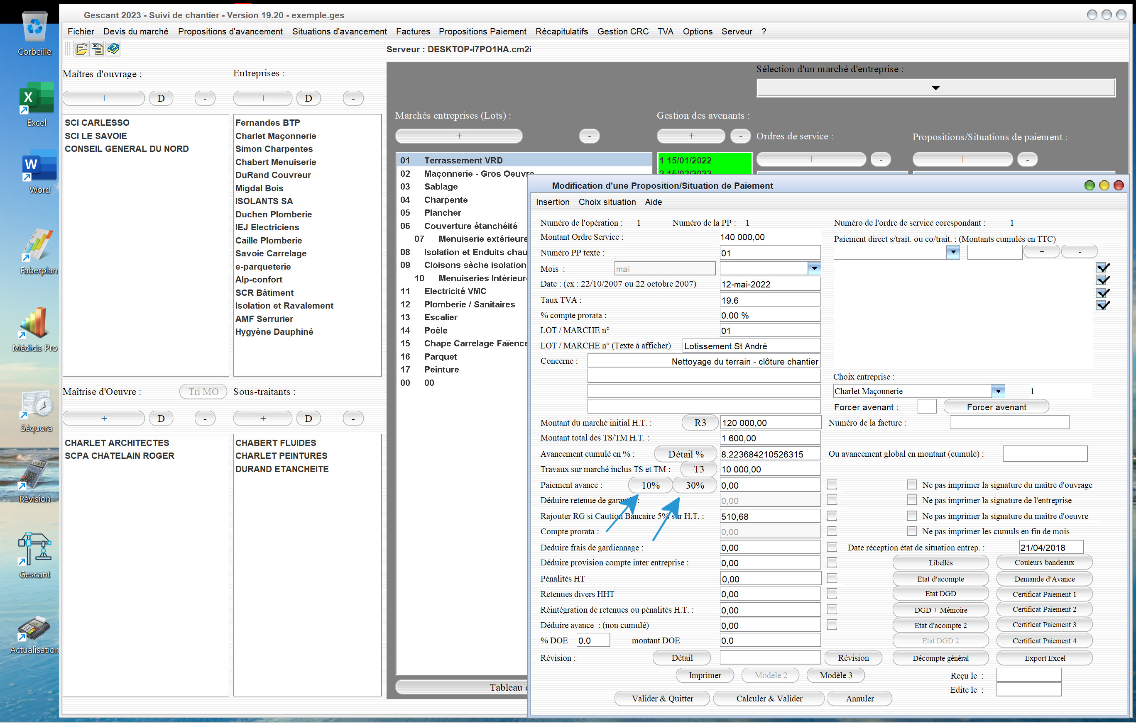Open the Paiement direct s/trait. dropdown
The image size is (1136, 723).
point(953,252)
